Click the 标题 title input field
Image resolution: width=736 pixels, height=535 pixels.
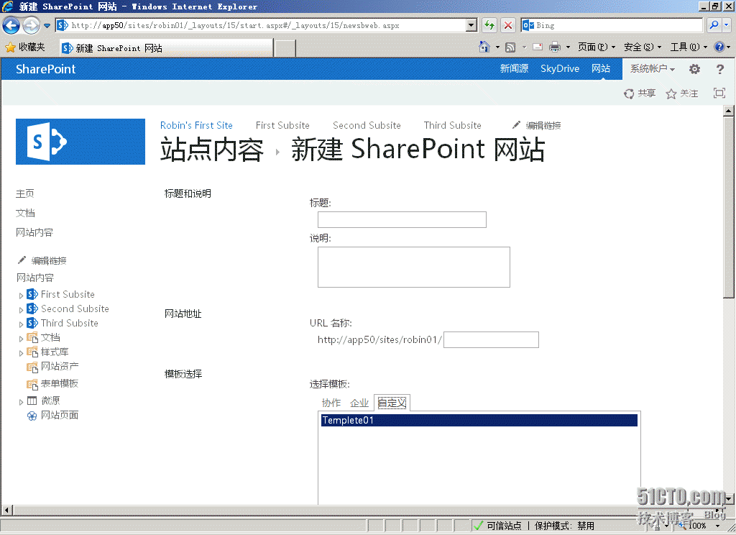pyautogui.click(x=402, y=219)
